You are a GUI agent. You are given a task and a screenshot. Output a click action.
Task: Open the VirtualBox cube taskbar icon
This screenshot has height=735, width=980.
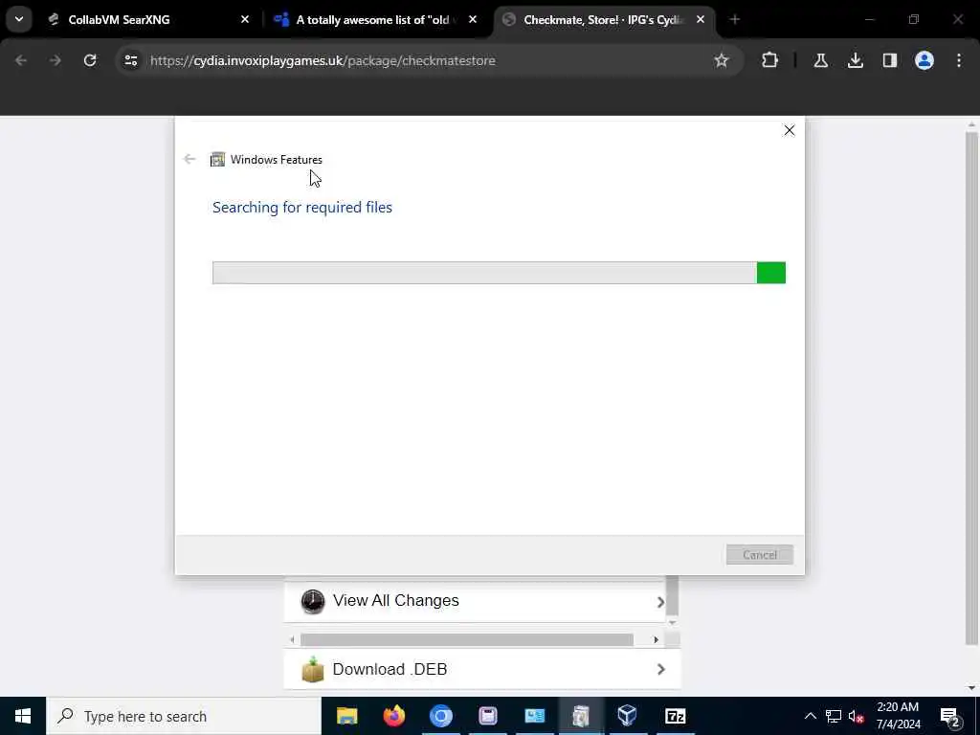pos(627,716)
